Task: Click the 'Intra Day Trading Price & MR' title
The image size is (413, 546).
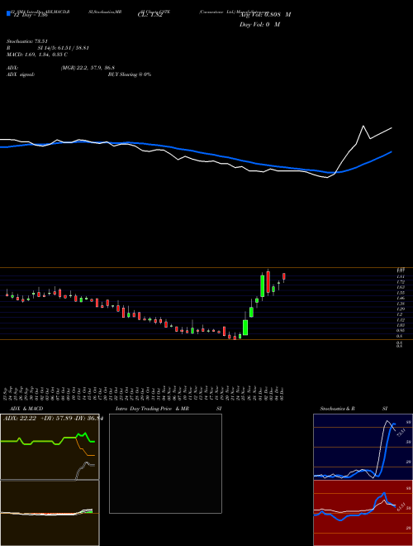Action: (152, 409)
